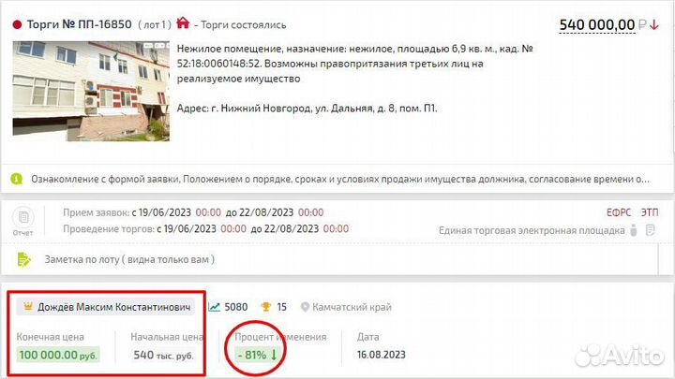Click the date 16.08.2023
This screenshot has width=675, height=379.
(381, 355)
